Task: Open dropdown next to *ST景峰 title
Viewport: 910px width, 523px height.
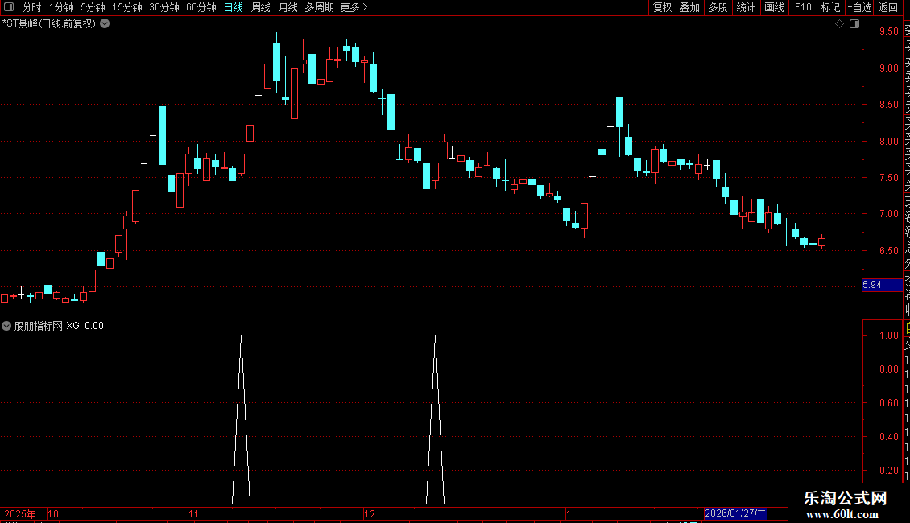Action: click(105, 24)
